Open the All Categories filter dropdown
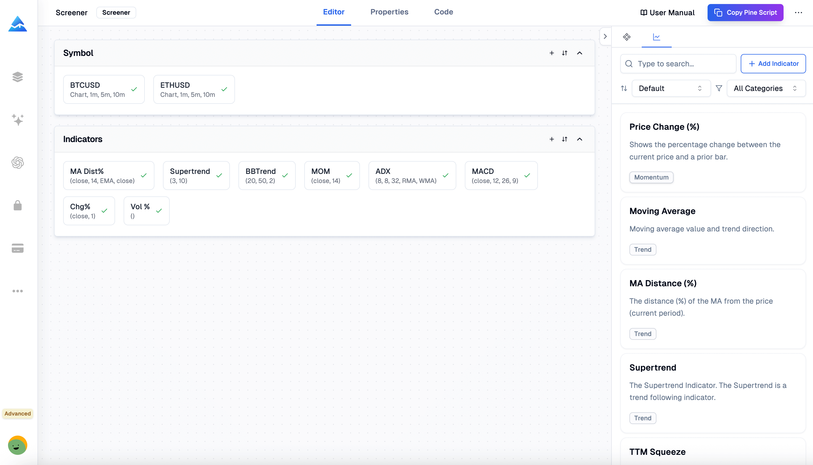The width and height of the screenshot is (813, 465). coord(765,89)
